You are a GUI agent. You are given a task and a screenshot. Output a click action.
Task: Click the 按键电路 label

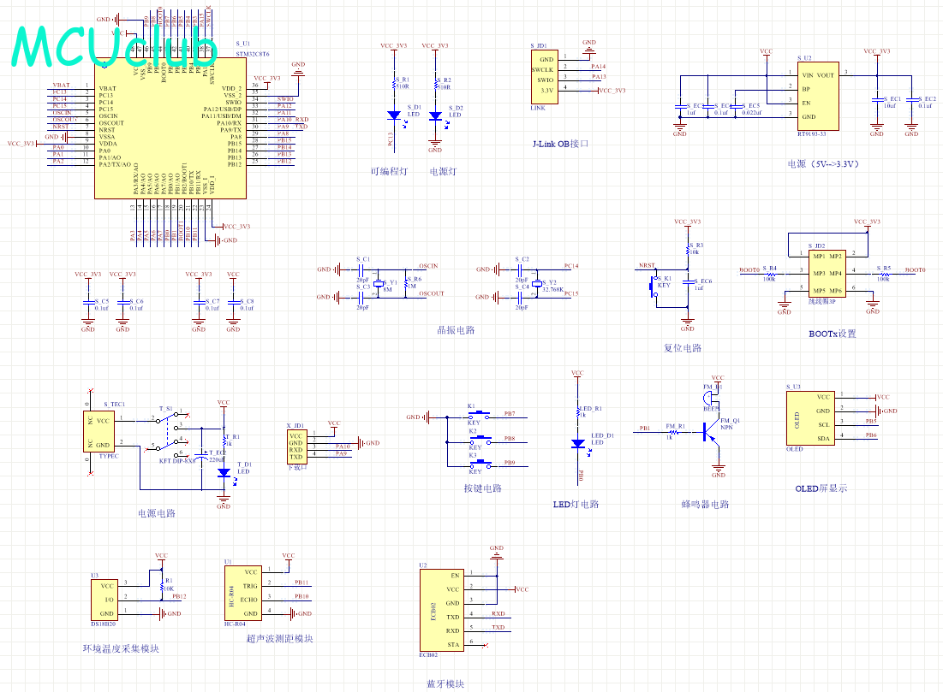click(483, 488)
